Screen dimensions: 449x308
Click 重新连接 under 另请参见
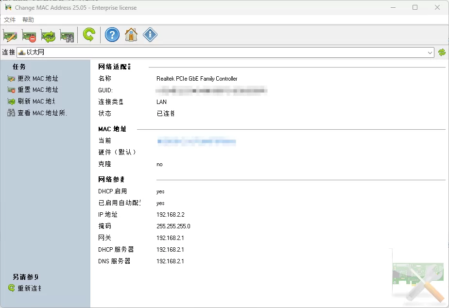pos(27,288)
